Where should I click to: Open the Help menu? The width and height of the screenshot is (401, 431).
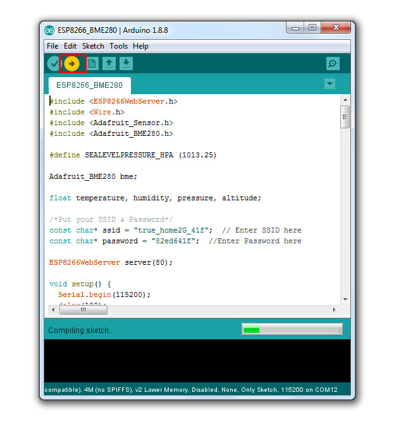coord(140,46)
